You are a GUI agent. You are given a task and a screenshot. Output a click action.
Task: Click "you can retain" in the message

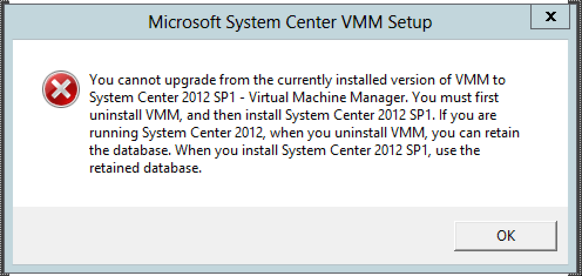click(476, 134)
